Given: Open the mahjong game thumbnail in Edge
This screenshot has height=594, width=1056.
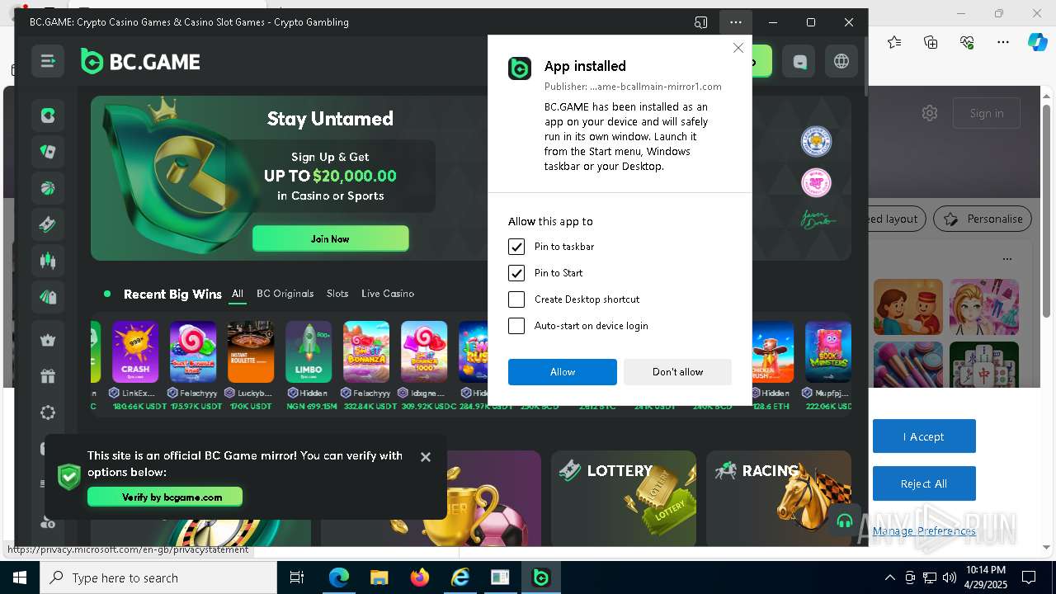Looking at the screenshot, I should pos(984,364).
